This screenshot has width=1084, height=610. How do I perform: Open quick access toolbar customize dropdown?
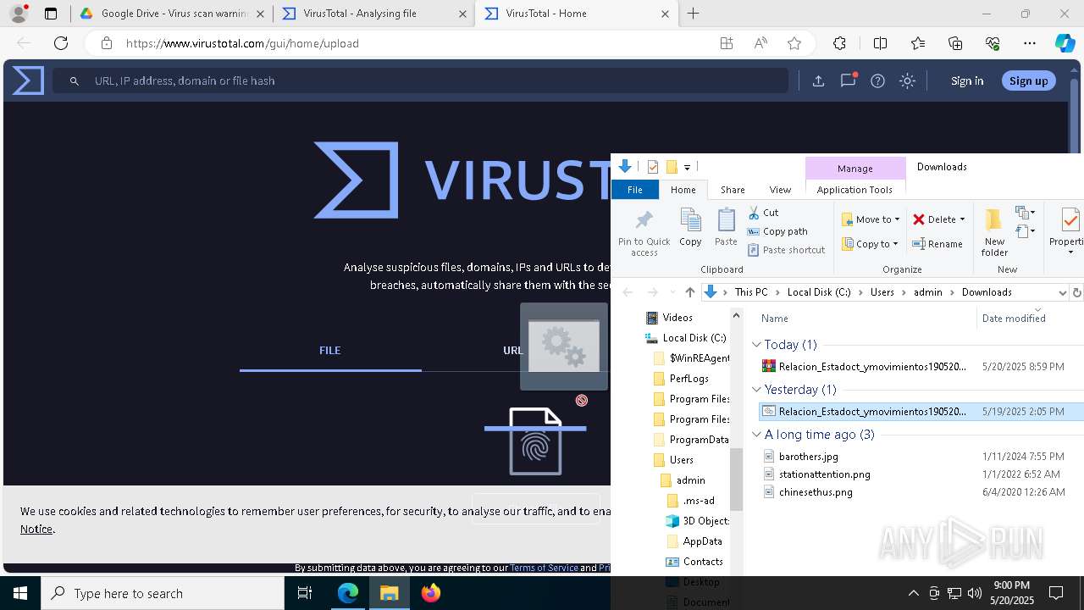click(687, 167)
